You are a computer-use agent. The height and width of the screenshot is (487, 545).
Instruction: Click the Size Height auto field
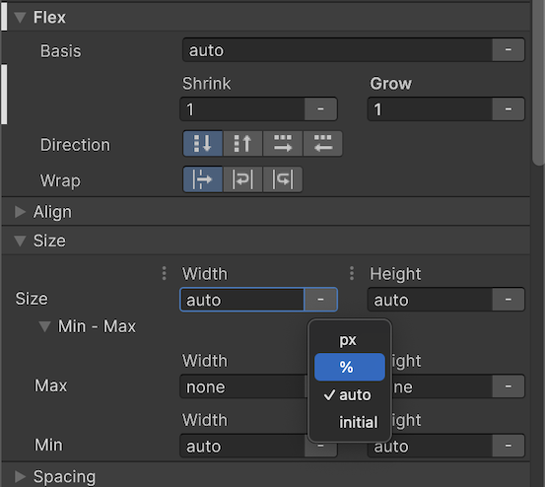pos(431,300)
